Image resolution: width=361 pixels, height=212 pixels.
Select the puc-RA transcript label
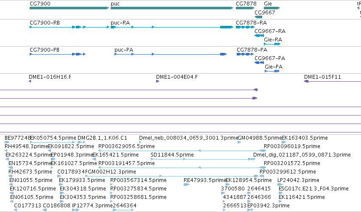[x=120, y=23]
